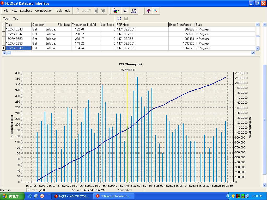Click the greyed bug-shaped database icon

(96, 11)
